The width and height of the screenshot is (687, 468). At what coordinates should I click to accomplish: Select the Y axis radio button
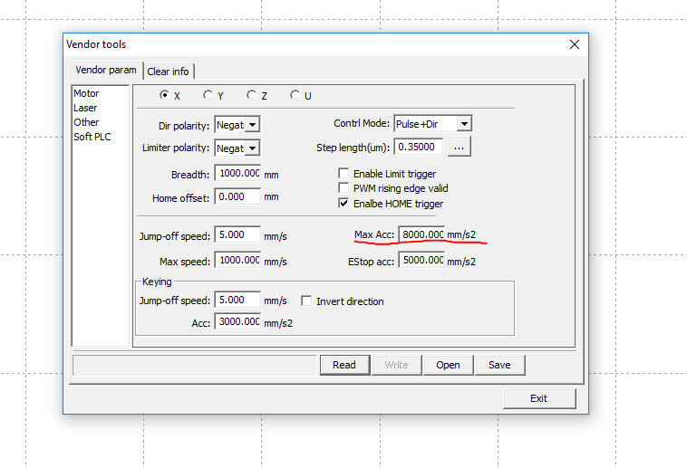click(x=208, y=95)
